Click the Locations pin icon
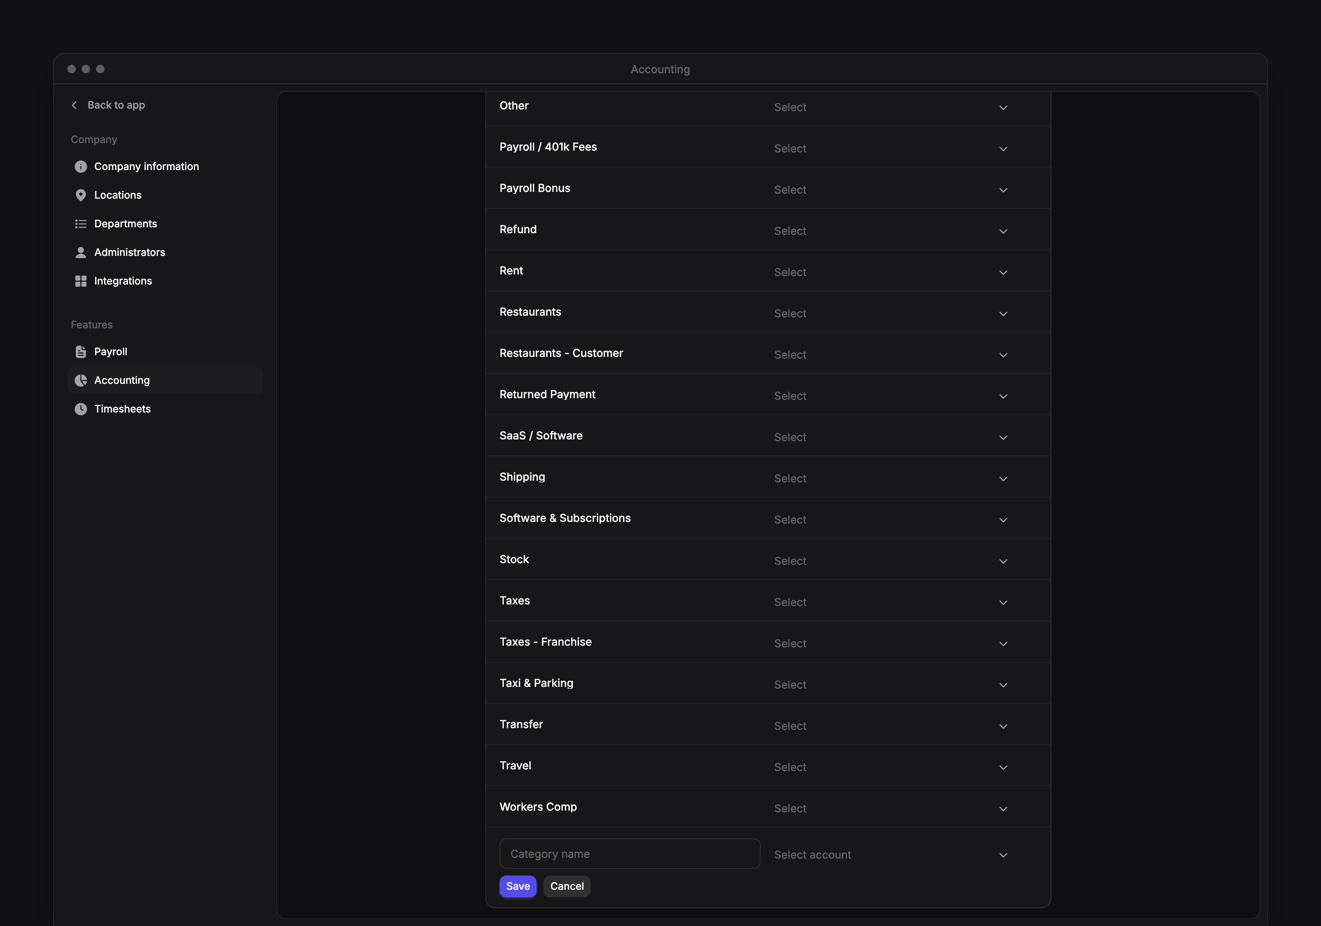1321x926 pixels. [x=80, y=195]
